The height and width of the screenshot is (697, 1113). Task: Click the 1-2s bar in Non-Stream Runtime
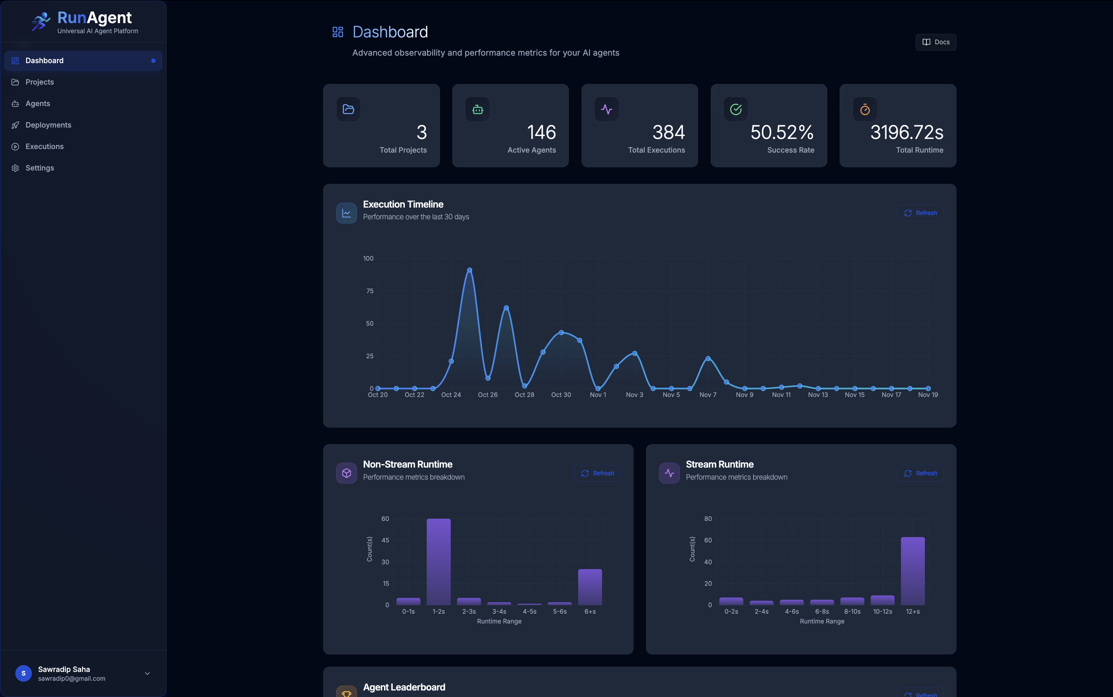438,562
